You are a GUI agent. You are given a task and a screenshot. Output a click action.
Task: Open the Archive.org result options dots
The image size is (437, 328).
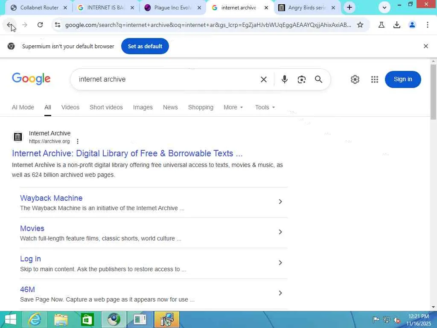point(78,141)
